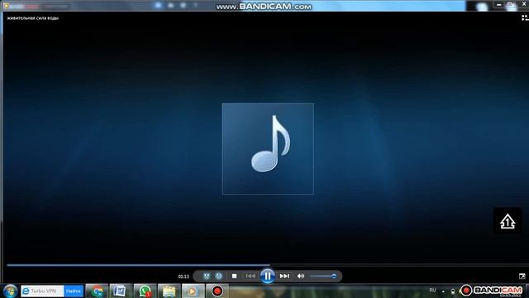Adjust the player volume slider
Screen dimensions: 529x298
[x=323, y=276]
